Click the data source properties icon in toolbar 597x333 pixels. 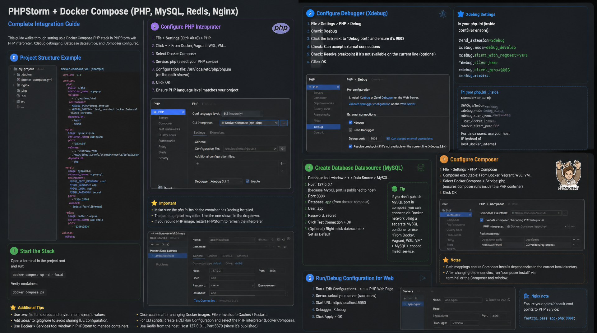coord(168,244)
